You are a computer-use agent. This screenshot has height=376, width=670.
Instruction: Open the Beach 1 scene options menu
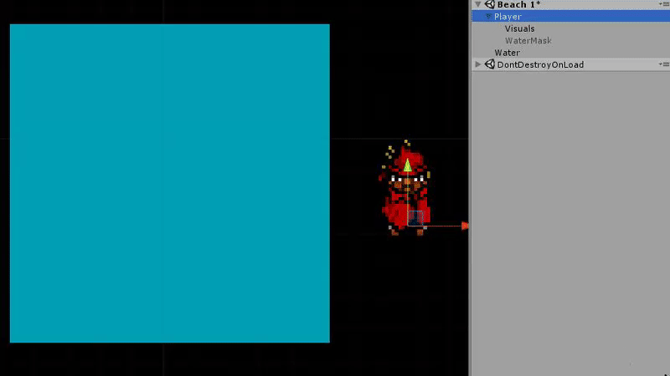(664, 4)
